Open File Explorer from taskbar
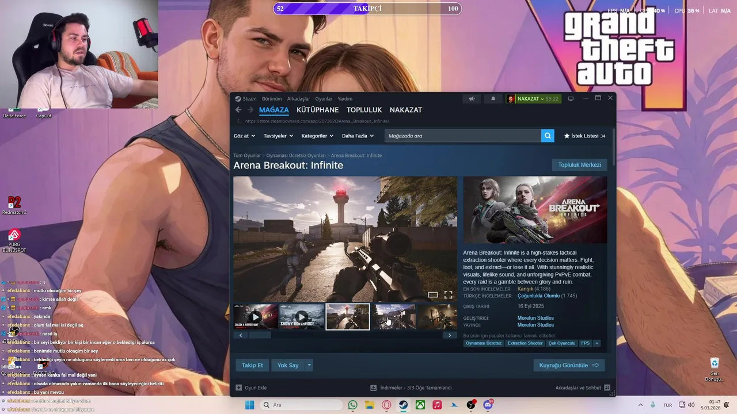Image resolution: width=737 pixels, height=414 pixels. pos(370,405)
